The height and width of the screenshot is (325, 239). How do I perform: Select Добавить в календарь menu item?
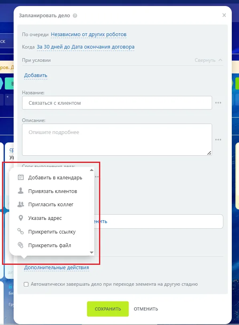tap(55, 178)
